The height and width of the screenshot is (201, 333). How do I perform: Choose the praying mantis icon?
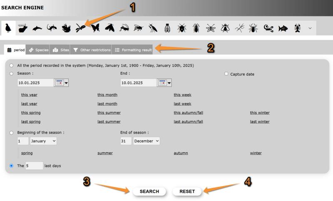[x=153, y=28]
